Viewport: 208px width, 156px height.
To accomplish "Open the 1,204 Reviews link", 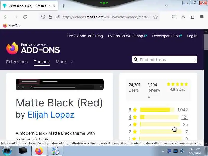I will coord(154,90).
